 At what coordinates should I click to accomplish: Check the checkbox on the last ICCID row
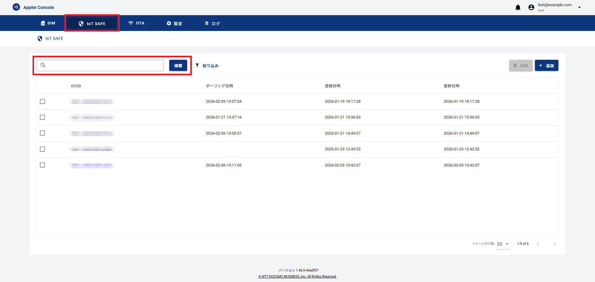[42, 165]
